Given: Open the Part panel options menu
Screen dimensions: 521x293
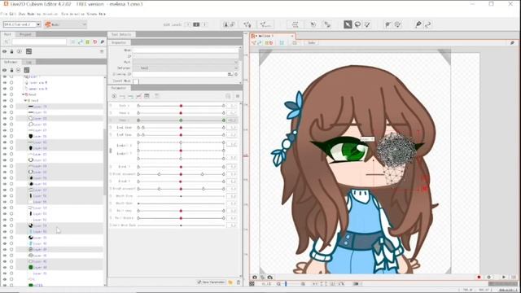Looking at the screenshot, I should click(102, 51).
